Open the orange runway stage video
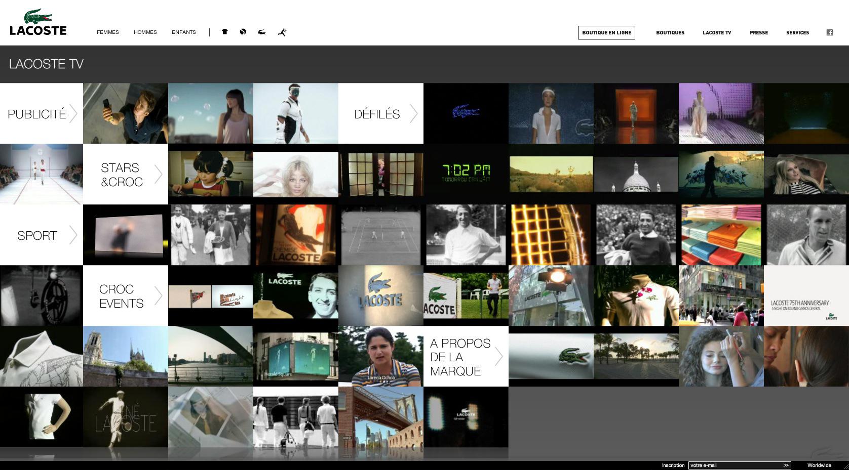The image size is (849, 470). click(x=636, y=113)
